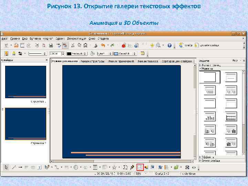The height and width of the screenshot is (186, 248).
Task: Switch to Режим структуры tab
Action: 92,61
